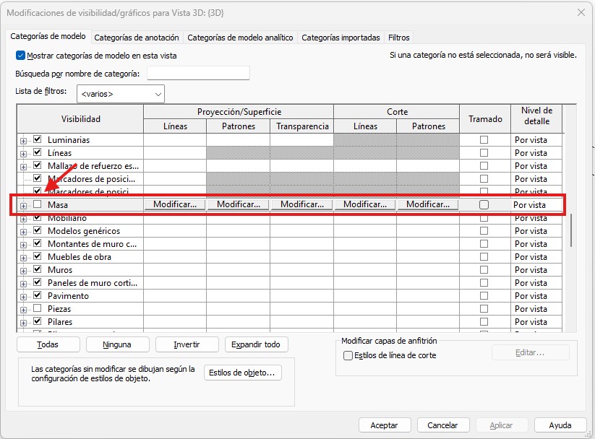Click the Invertir button
Image resolution: width=595 pixels, height=439 pixels.
click(x=186, y=344)
